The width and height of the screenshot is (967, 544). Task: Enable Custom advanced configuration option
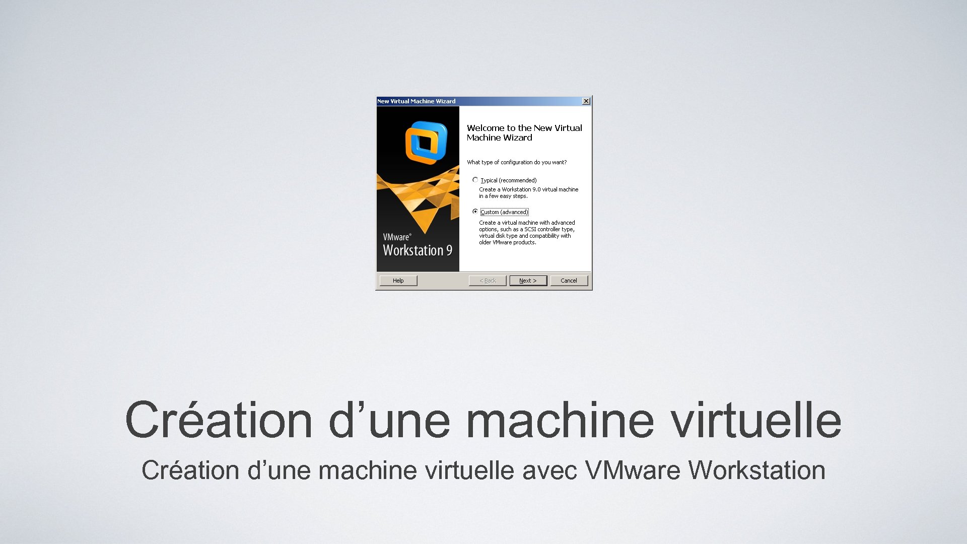pos(473,212)
